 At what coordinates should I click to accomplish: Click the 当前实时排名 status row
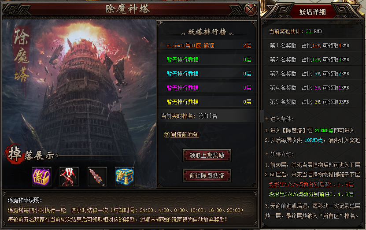[x=207, y=116]
